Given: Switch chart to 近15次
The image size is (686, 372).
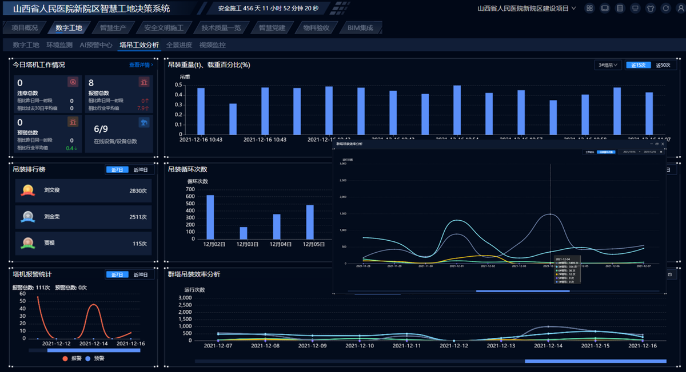Looking at the screenshot, I should coord(639,65).
